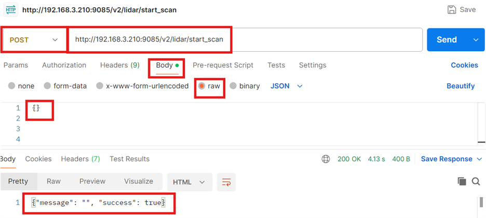This screenshot has height=218, width=486.
Task: Open the HTML response format dropdown
Action: (x=189, y=182)
